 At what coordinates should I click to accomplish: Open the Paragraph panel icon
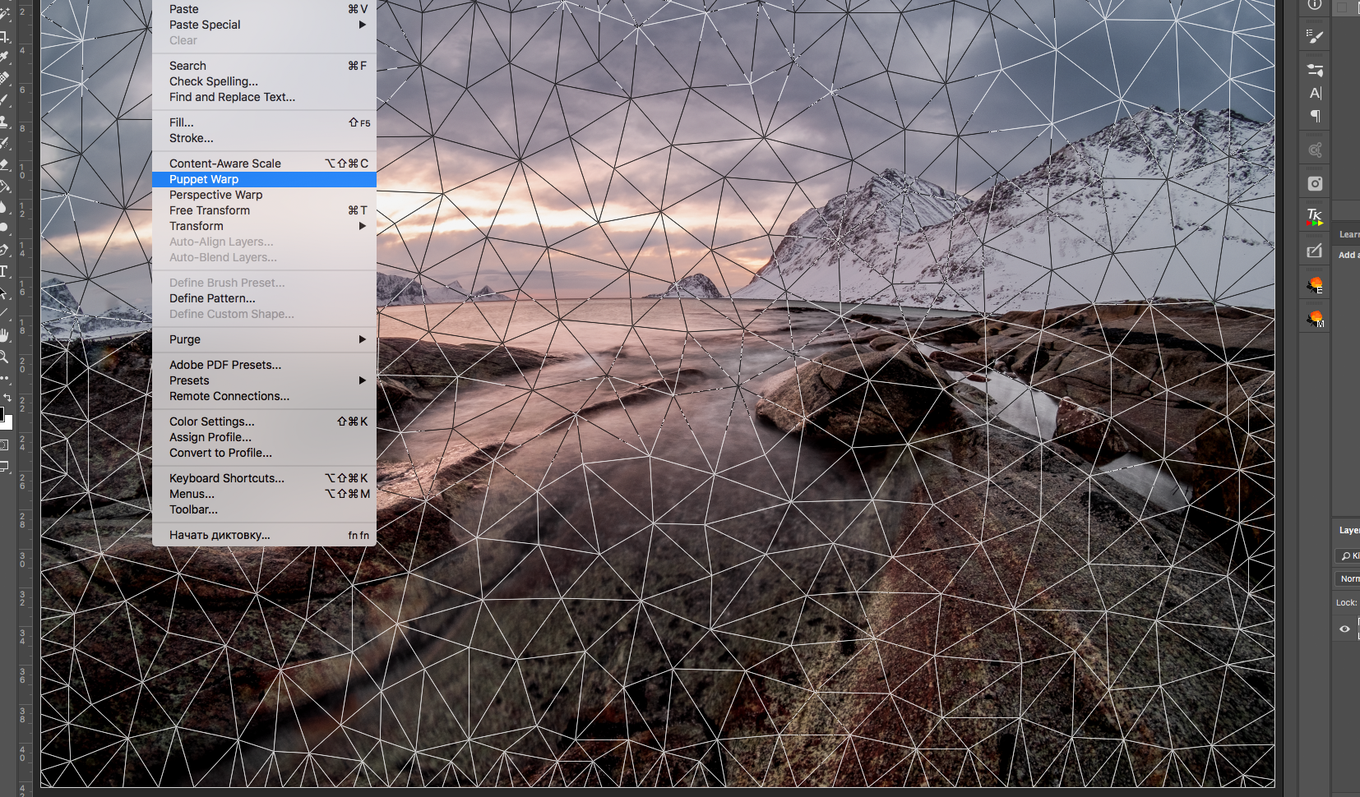click(1315, 117)
